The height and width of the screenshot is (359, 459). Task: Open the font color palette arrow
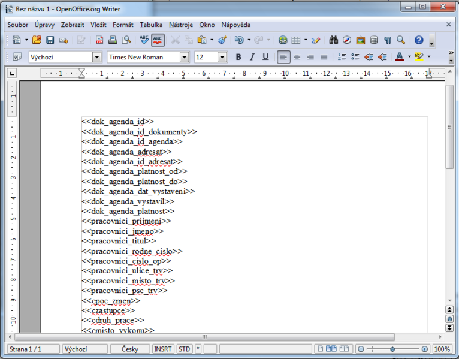tap(409, 56)
